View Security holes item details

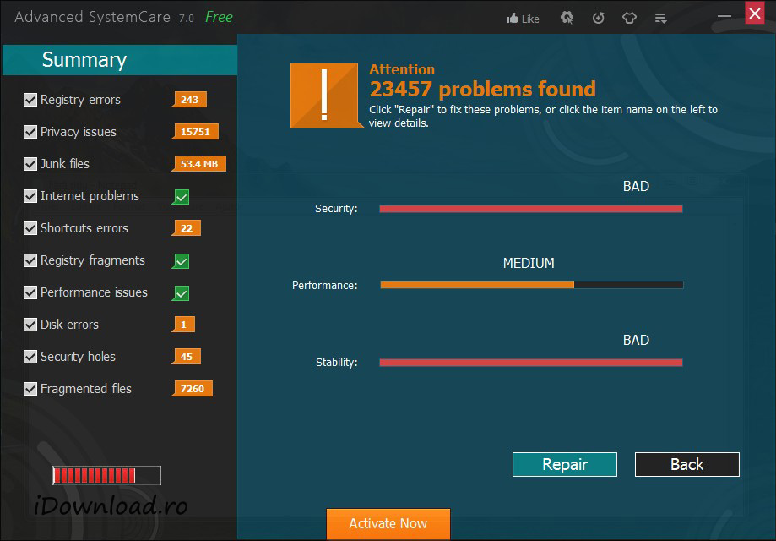(x=78, y=357)
